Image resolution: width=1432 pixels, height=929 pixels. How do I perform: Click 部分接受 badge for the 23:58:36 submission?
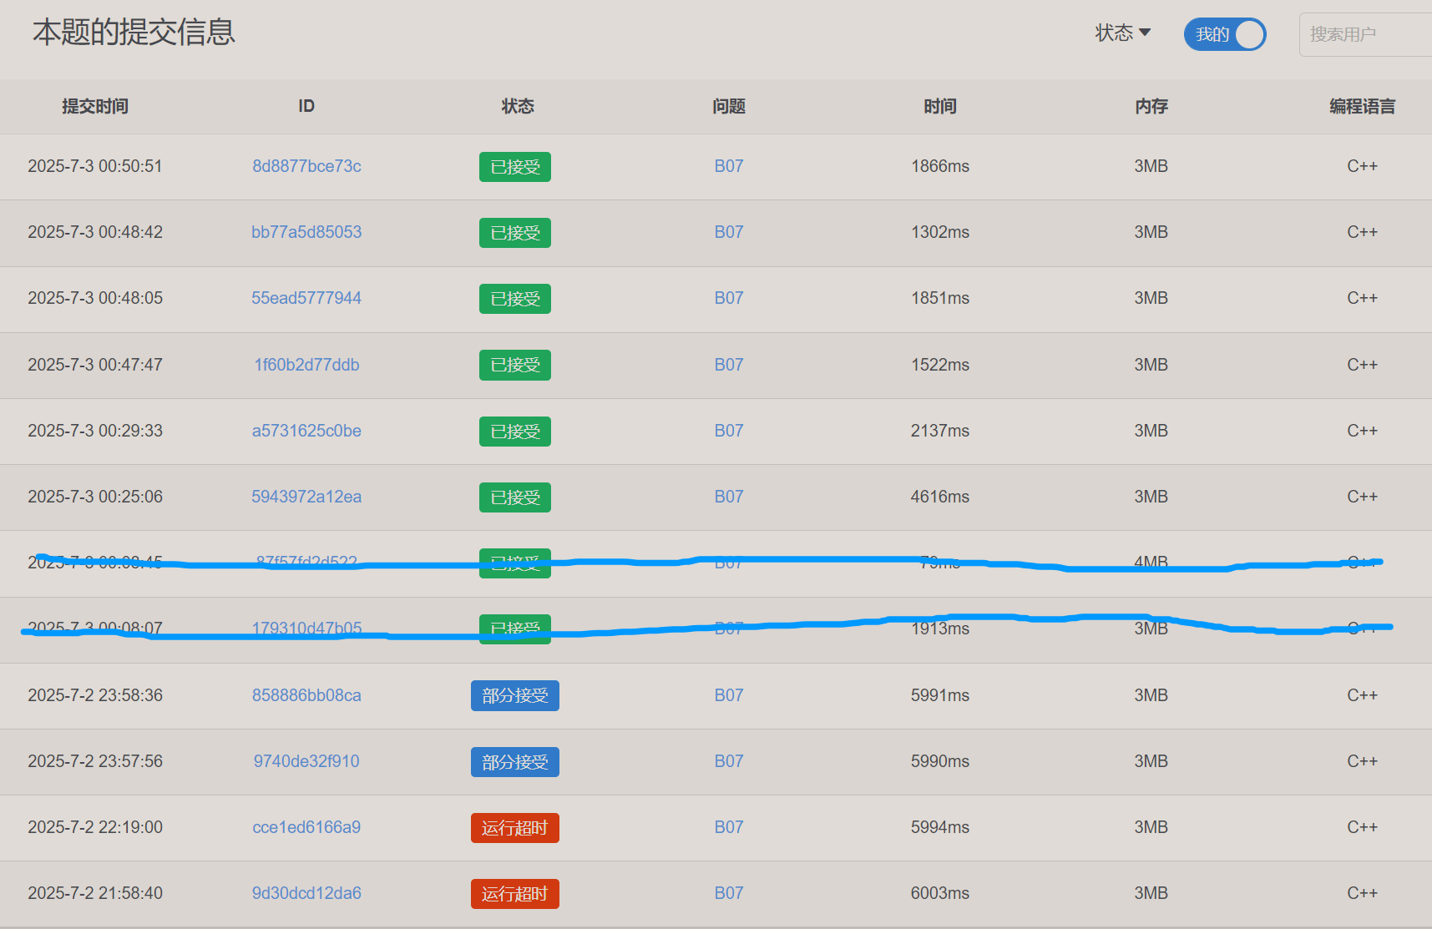(514, 695)
